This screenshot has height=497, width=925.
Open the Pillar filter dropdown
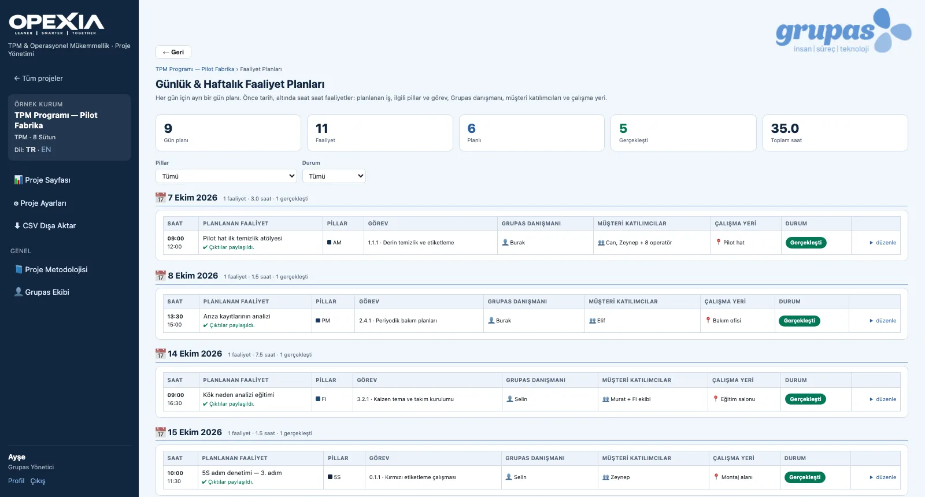(226, 176)
